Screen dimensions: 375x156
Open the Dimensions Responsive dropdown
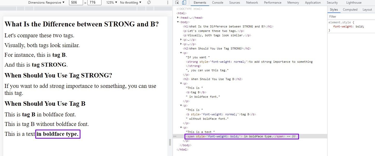(47, 2)
